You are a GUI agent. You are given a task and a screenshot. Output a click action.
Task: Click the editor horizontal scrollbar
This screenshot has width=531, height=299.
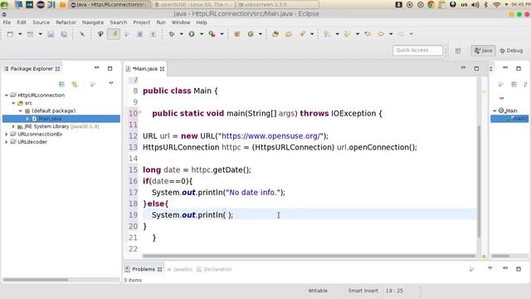(x=309, y=256)
